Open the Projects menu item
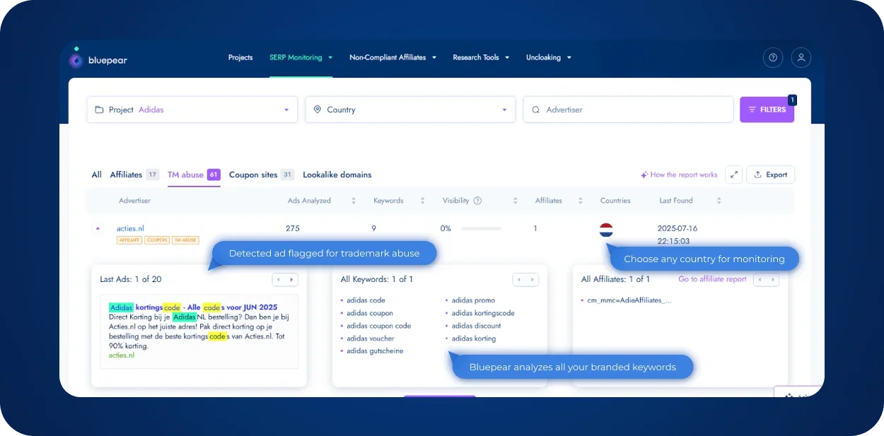 point(240,58)
